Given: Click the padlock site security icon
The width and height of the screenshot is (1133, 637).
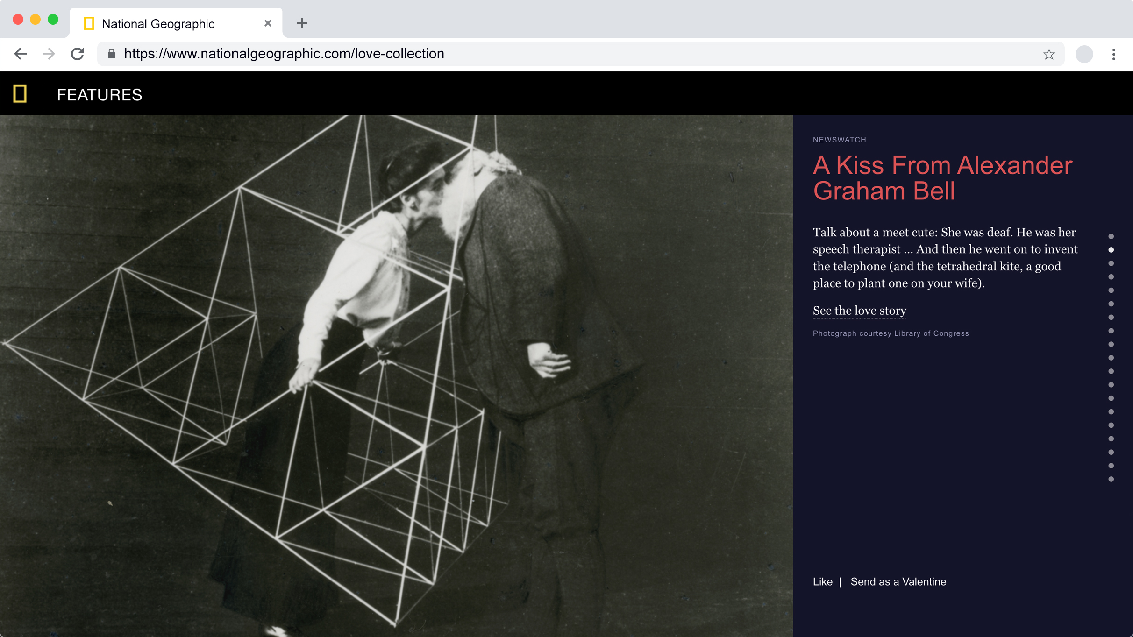Looking at the screenshot, I should [111, 54].
